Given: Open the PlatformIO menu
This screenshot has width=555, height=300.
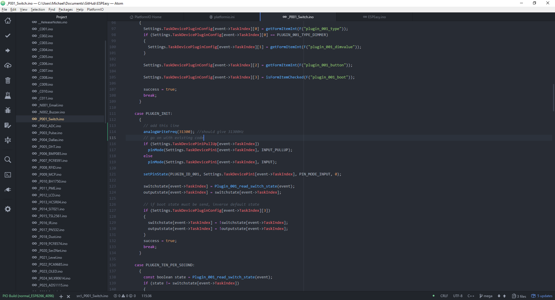Looking at the screenshot, I should click(x=95, y=10).
